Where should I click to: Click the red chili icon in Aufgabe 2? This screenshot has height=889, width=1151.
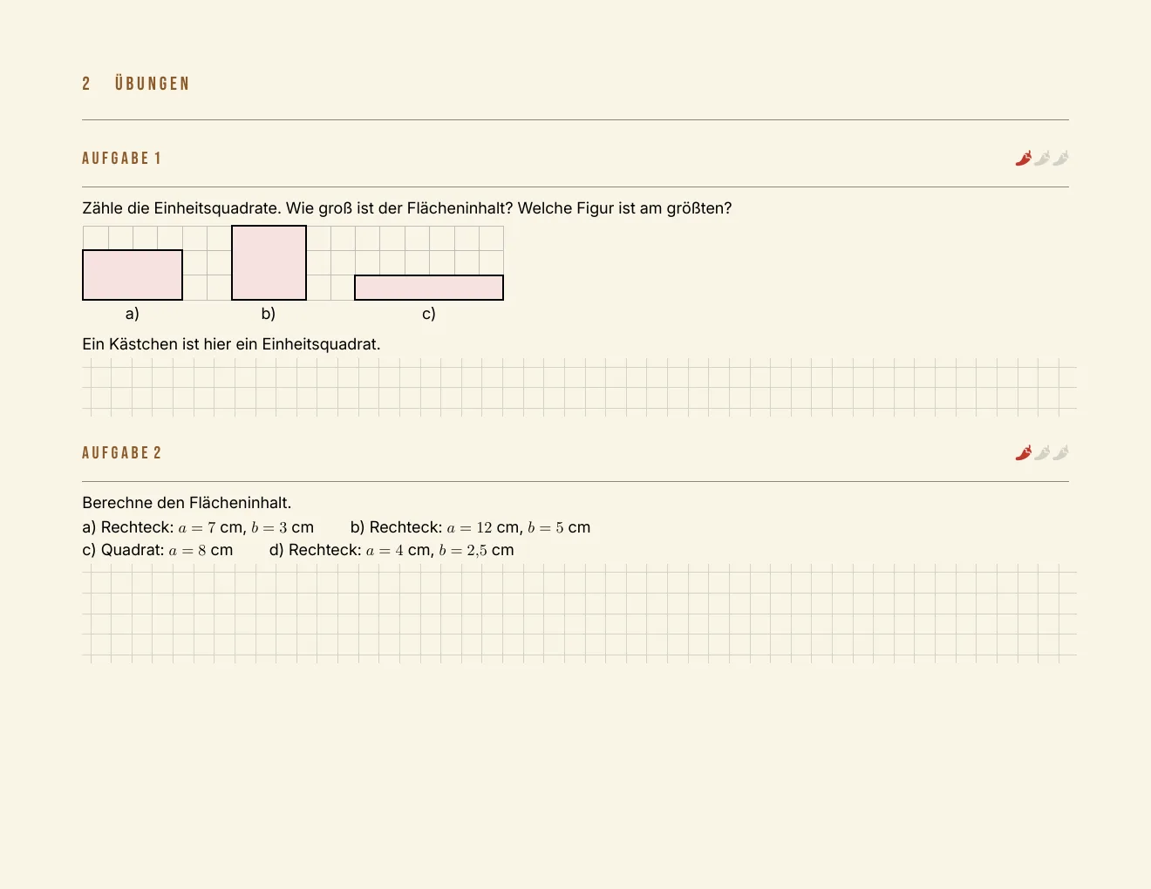[x=1024, y=452]
